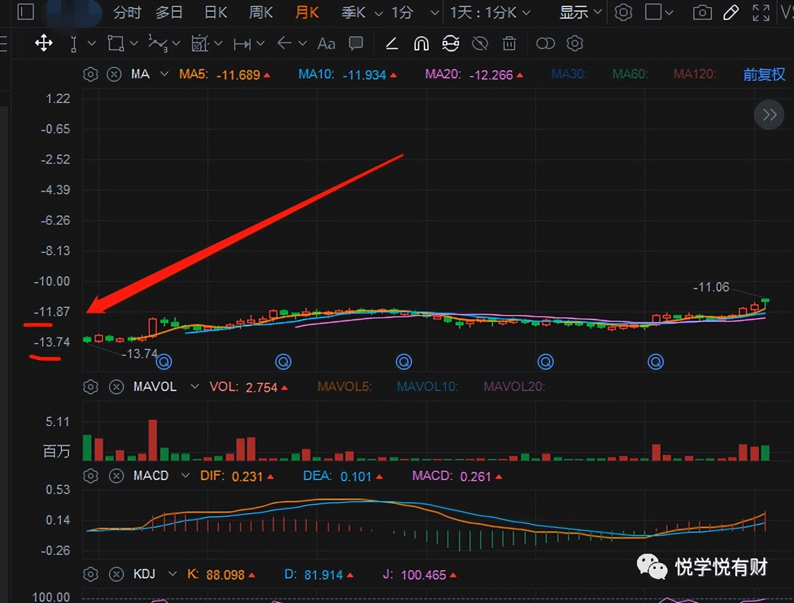Image resolution: width=794 pixels, height=603 pixels.
Task: Click the first event marker on timeline
Action: (x=164, y=362)
